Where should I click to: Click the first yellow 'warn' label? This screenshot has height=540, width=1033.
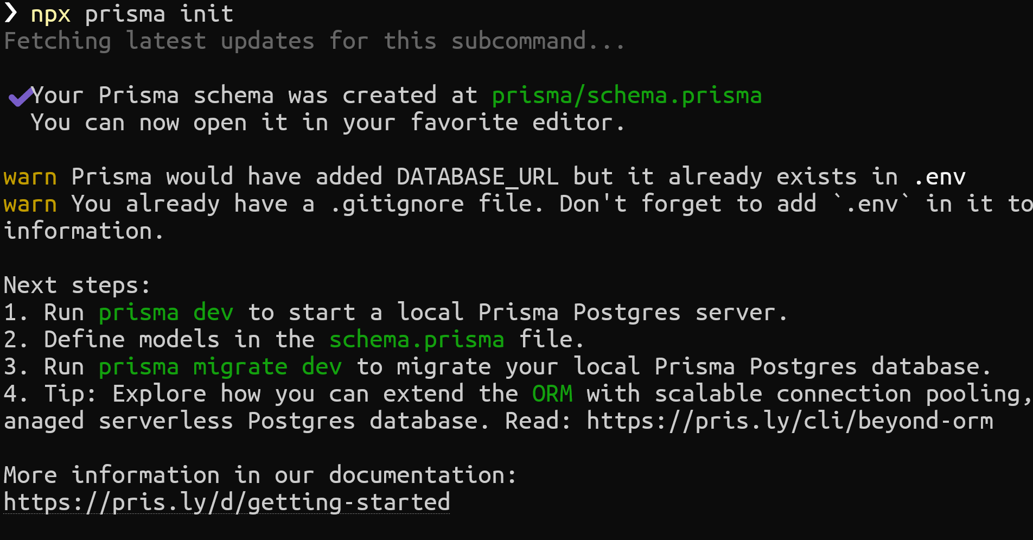(x=30, y=177)
